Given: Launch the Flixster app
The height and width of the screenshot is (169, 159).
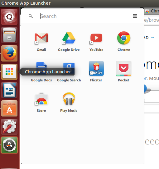Looking at the screenshot, I should point(96,68).
